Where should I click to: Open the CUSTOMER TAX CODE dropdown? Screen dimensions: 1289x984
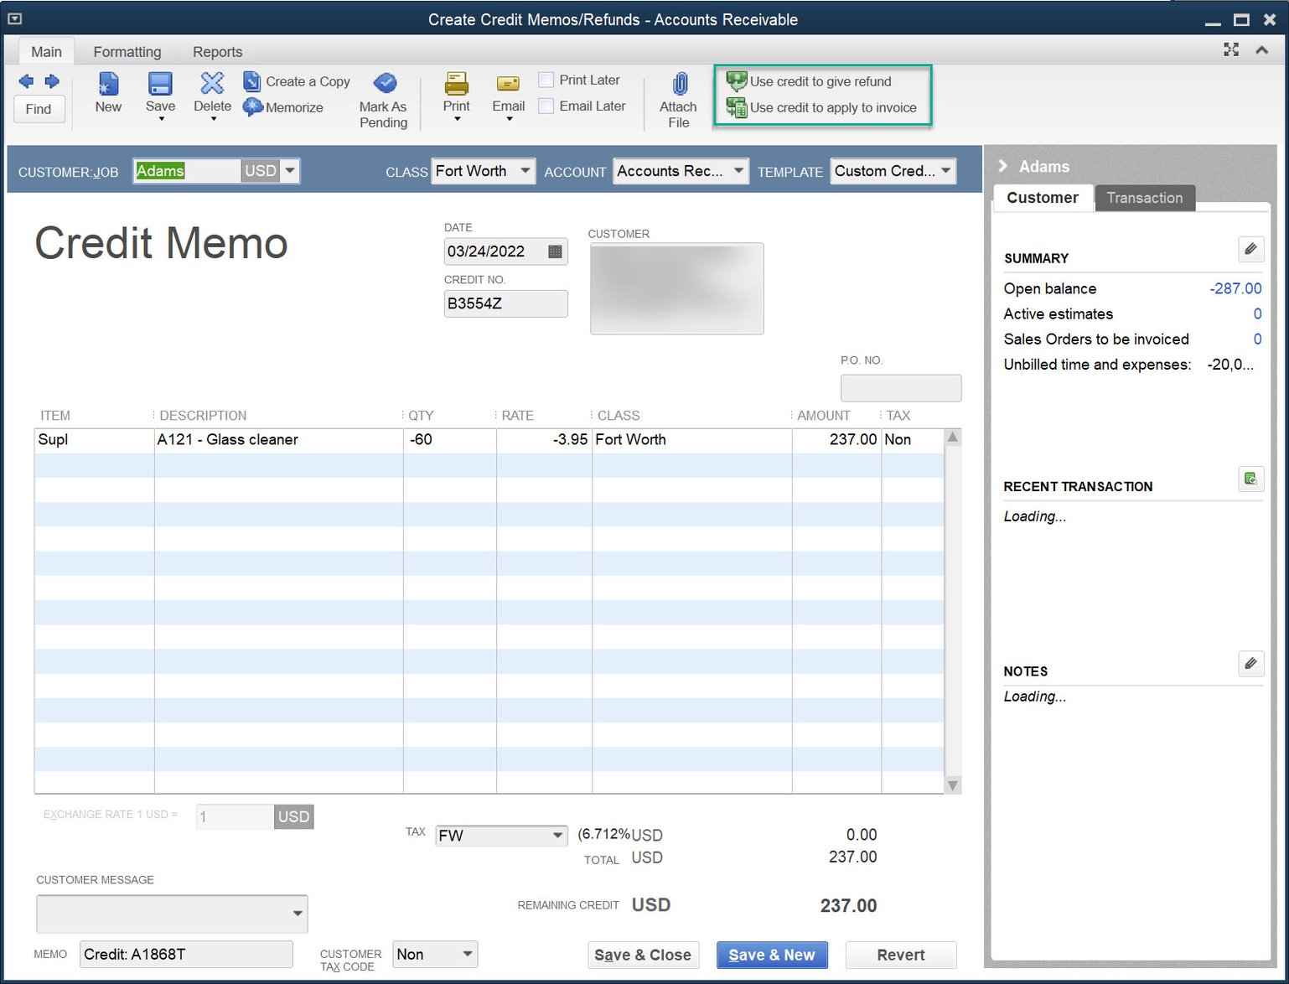pyautogui.click(x=466, y=954)
